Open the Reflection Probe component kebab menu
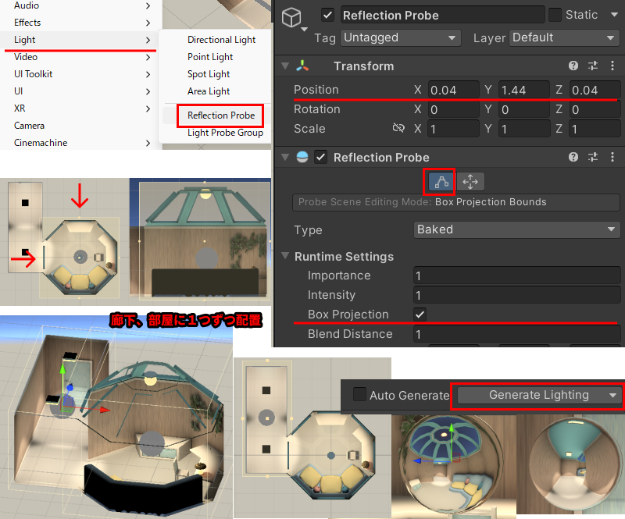625x519 pixels. (611, 158)
